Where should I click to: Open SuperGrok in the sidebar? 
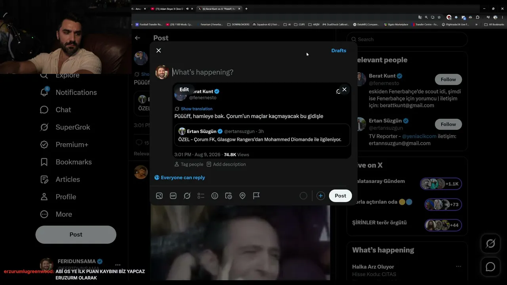pos(65,127)
